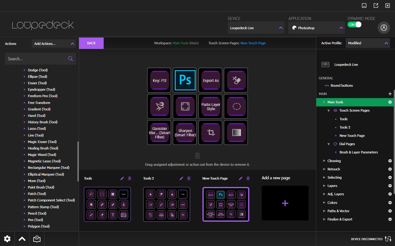The height and width of the screenshot is (246, 395).
Task: Select Tools 2 touch page in tree
Action: pos(345,127)
